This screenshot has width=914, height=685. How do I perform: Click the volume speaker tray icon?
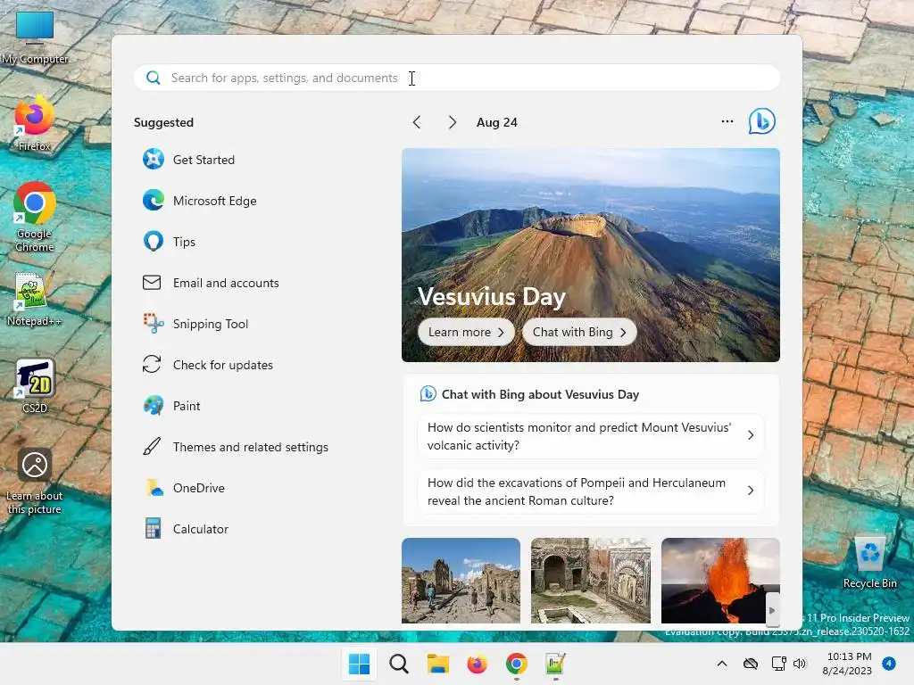tap(799, 664)
